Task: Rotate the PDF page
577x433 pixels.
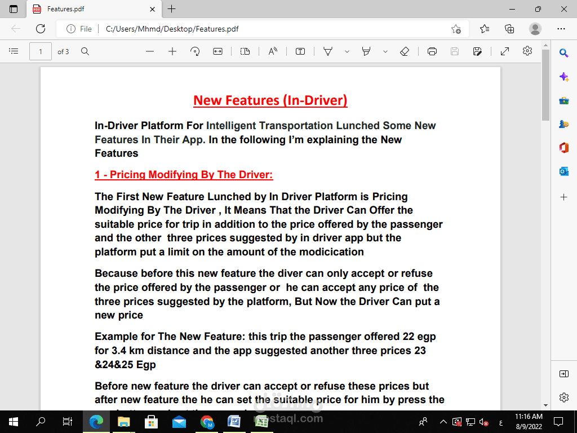Action: [x=195, y=51]
